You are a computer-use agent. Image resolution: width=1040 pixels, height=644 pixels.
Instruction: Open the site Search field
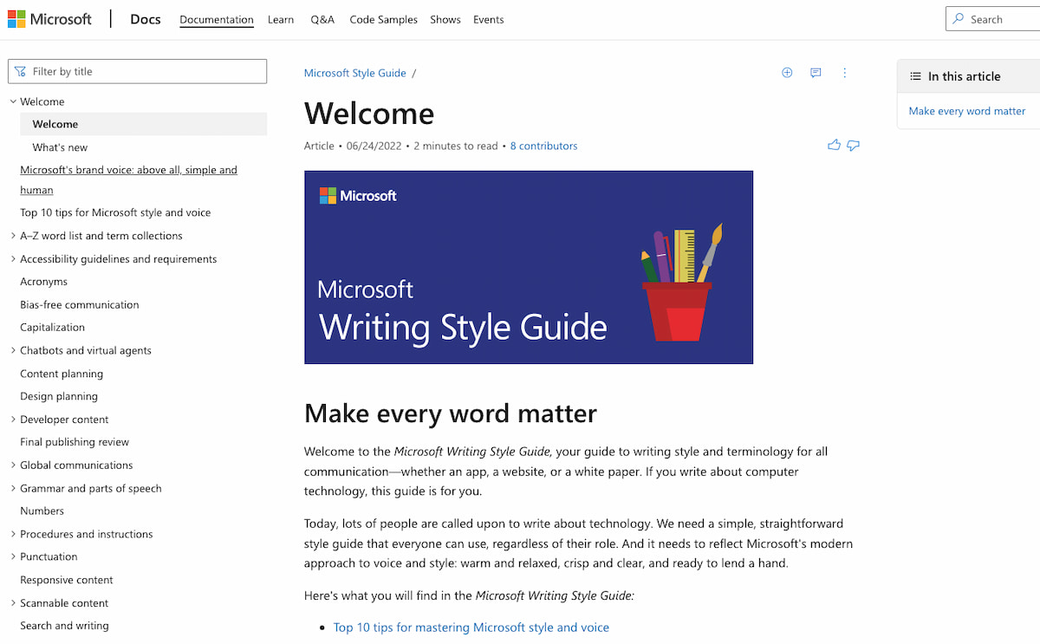(x=992, y=17)
